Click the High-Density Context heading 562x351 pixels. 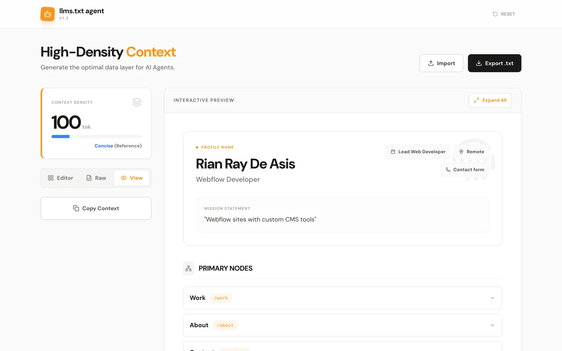pos(108,52)
